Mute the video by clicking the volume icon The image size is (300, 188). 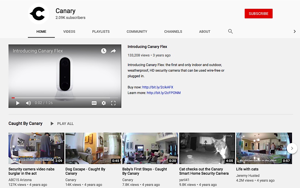[28, 103]
